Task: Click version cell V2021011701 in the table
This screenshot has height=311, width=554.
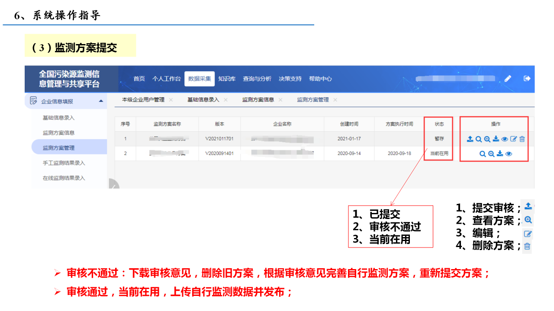Action: pos(219,139)
